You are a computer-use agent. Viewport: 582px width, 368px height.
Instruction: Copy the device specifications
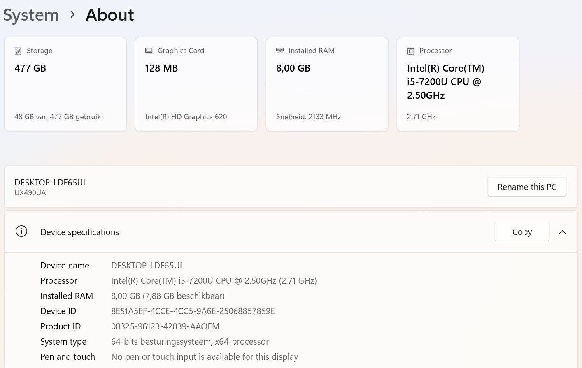click(x=522, y=232)
